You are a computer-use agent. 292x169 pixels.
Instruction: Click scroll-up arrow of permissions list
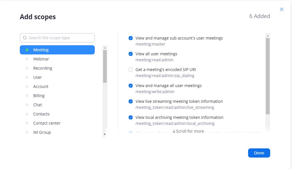(268, 36)
